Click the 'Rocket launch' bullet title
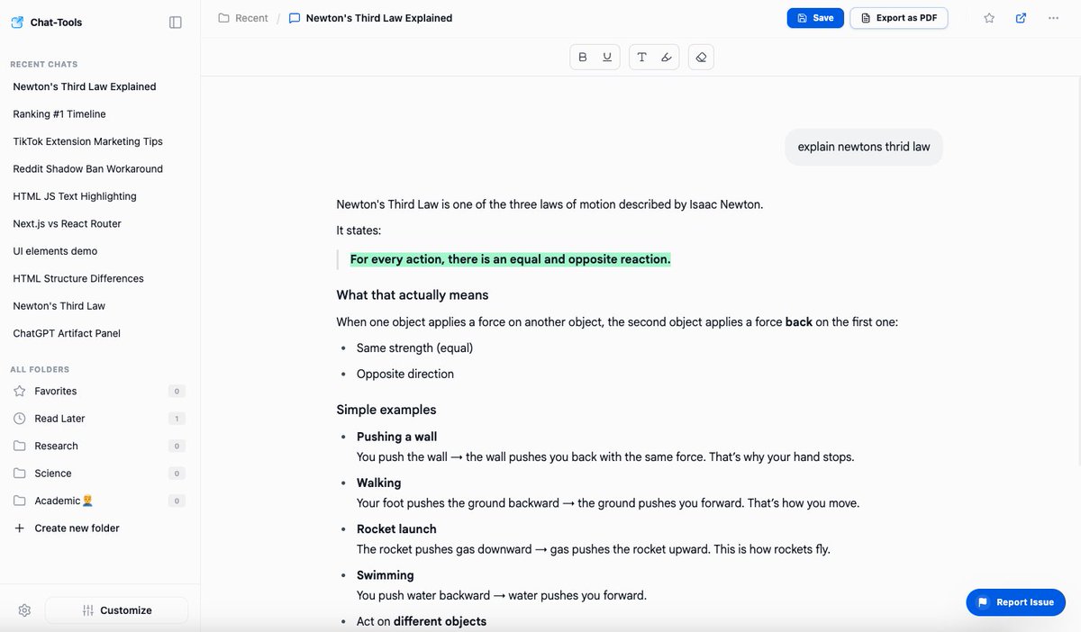 point(396,529)
